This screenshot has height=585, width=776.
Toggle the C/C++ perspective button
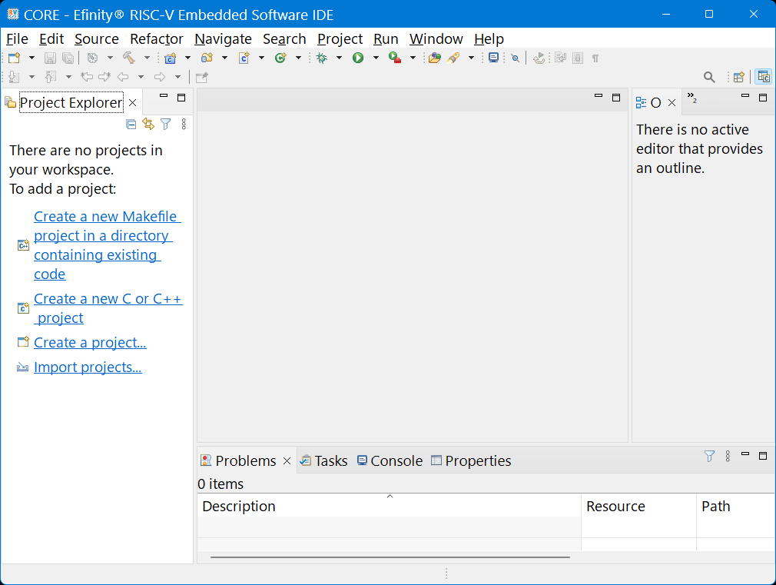coord(763,77)
